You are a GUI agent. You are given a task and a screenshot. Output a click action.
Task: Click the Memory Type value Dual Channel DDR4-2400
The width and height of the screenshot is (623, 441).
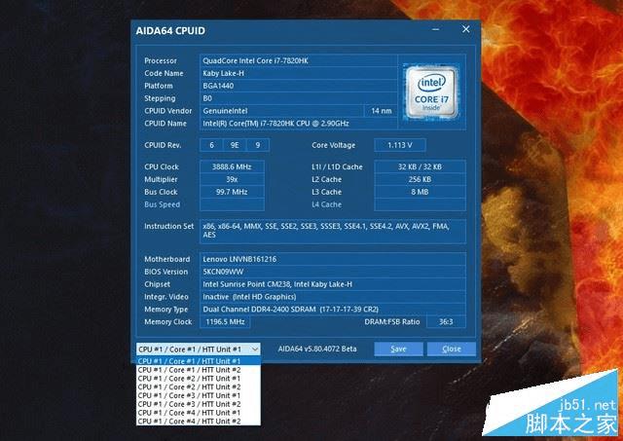[333, 310]
